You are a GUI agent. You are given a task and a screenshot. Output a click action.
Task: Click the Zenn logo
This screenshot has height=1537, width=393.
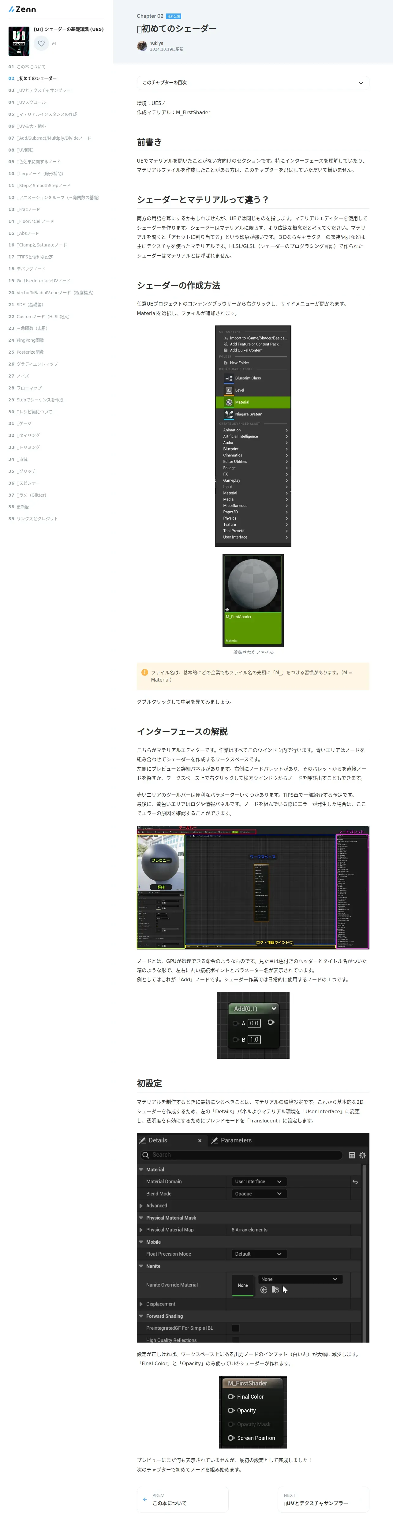pos(22,9)
